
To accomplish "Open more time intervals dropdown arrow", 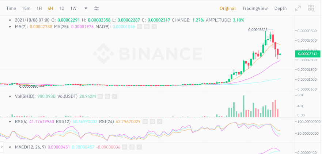I will point(86,8).
